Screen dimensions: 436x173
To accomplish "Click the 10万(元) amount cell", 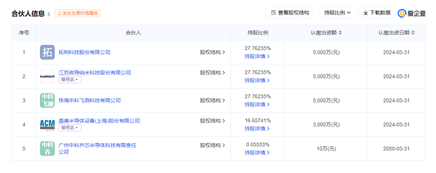I will (x=327, y=149).
